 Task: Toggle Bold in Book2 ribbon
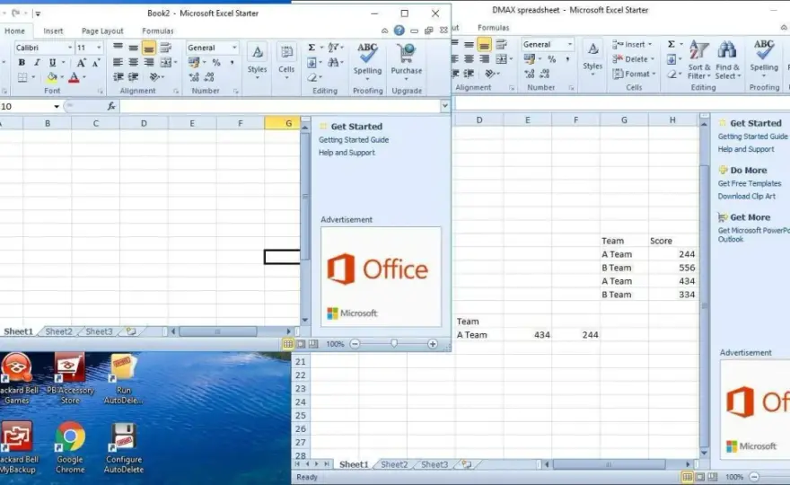pyautogui.click(x=22, y=63)
